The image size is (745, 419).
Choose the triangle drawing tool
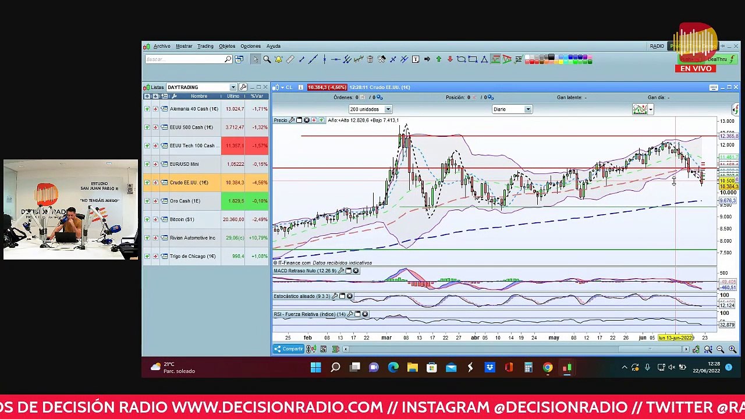[x=484, y=59]
